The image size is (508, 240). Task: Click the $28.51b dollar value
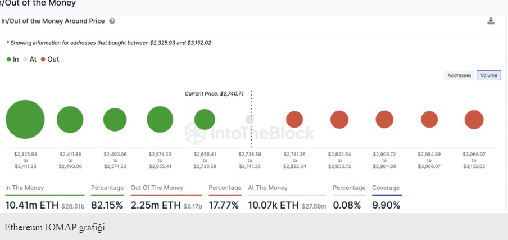tap(73, 206)
